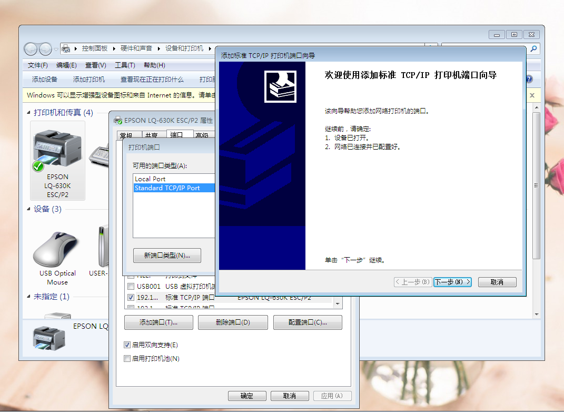Select Local Port in the port type list
Screen dimensions: 564x412
click(x=150, y=179)
